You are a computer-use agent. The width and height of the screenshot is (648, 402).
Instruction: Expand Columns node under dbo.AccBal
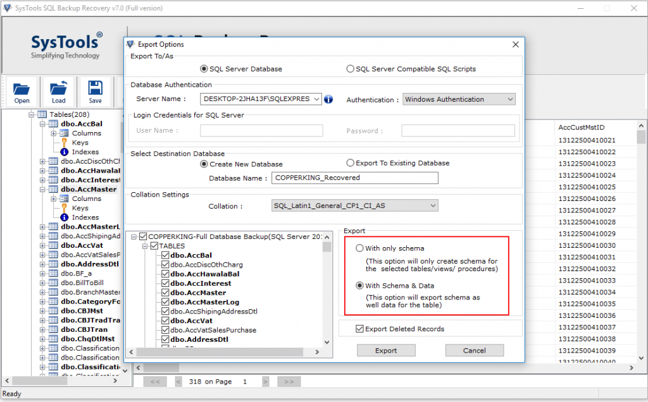pos(54,133)
